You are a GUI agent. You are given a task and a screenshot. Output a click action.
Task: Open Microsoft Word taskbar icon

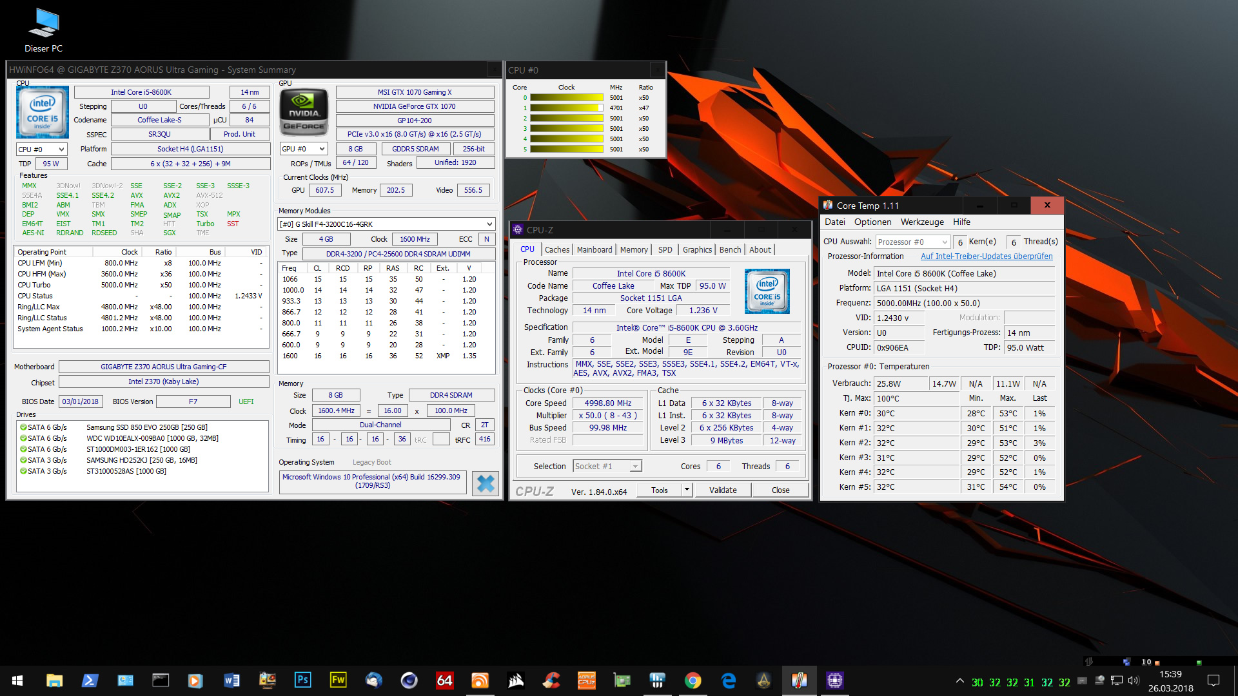point(231,680)
